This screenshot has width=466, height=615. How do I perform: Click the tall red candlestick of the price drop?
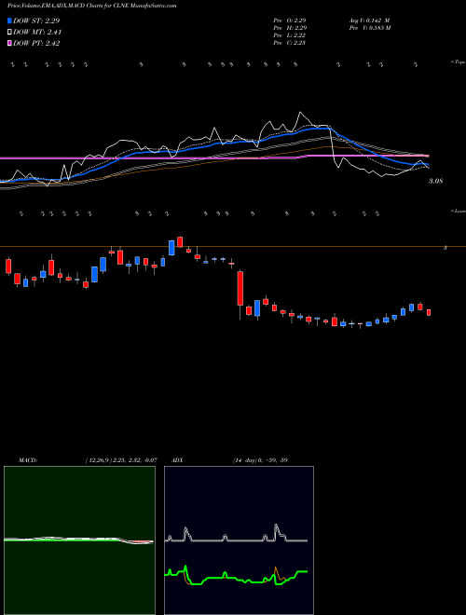(x=240, y=288)
